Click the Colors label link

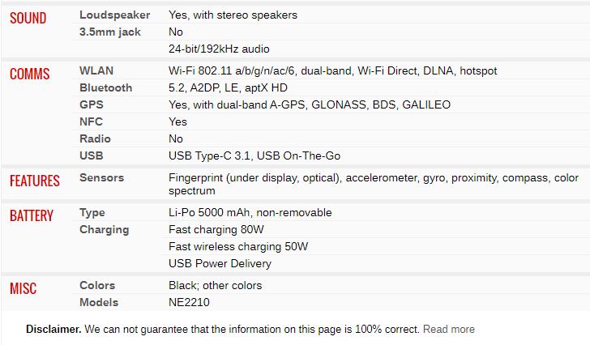point(97,285)
